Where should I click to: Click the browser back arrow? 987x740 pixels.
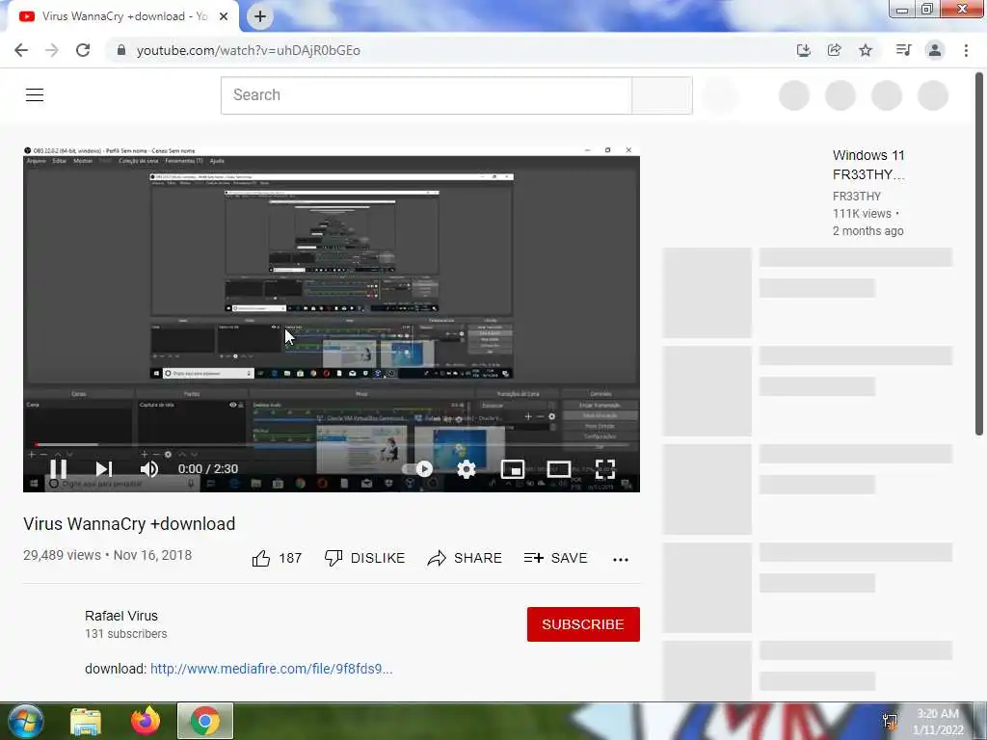point(21,50)
